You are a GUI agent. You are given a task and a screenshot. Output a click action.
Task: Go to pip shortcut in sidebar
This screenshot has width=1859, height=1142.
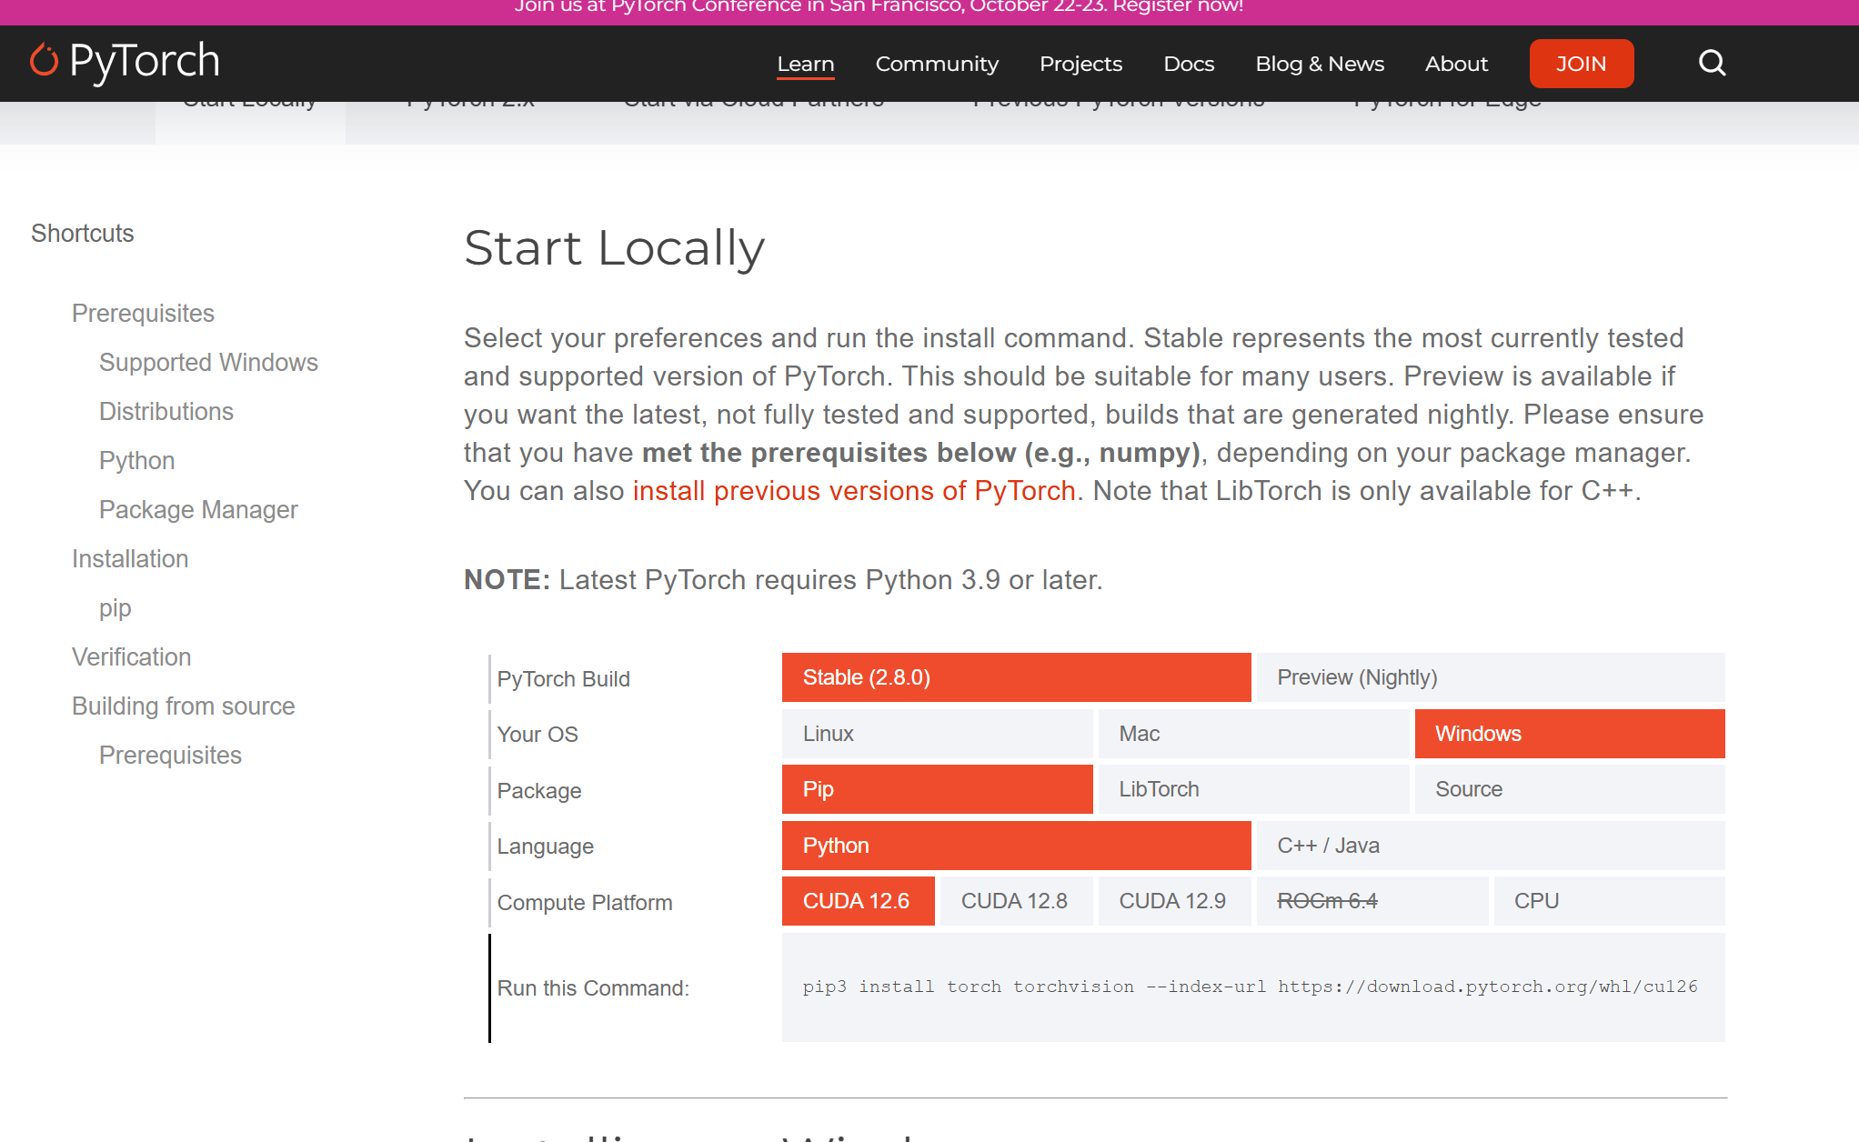[x=115, y=608]
